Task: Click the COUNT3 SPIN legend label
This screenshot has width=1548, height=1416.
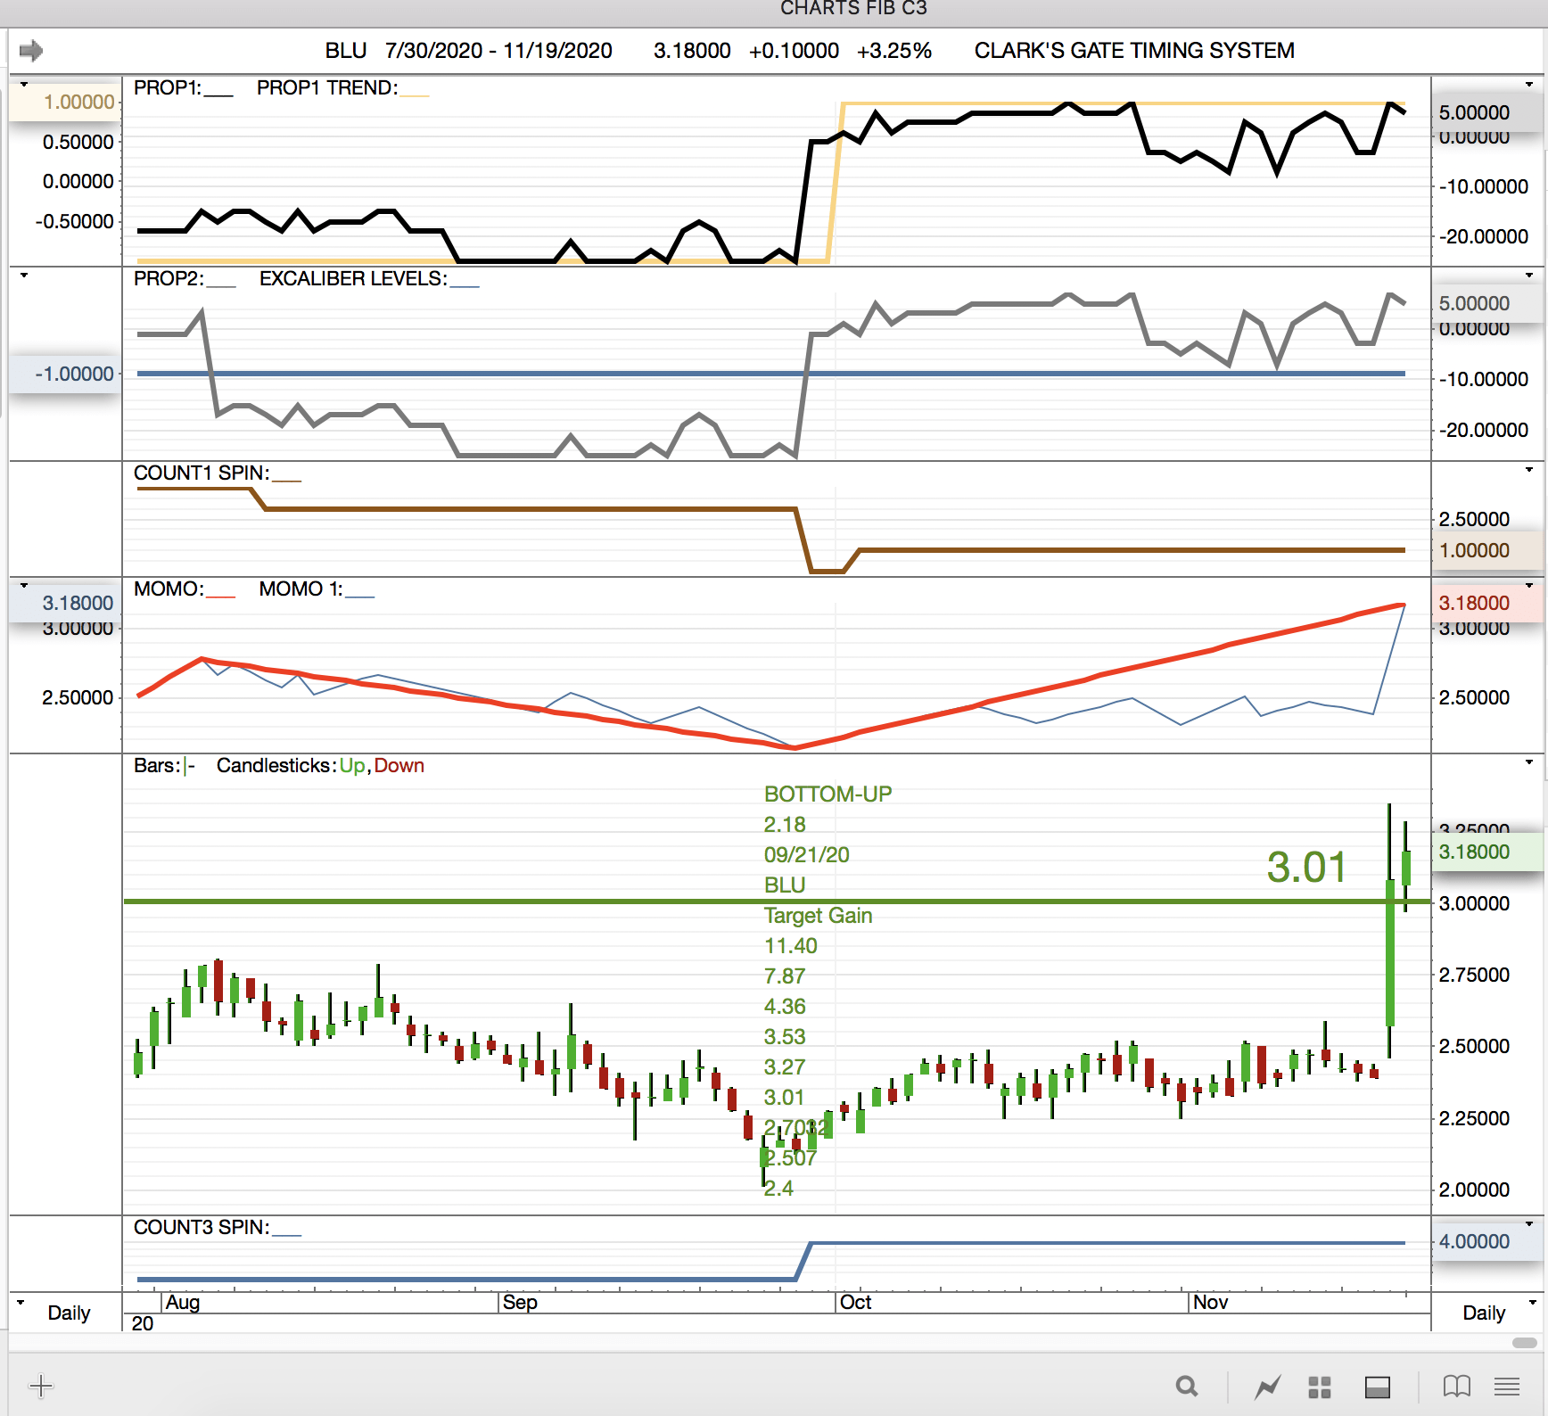Action: pyautogui.click(x=201, y=1227)
